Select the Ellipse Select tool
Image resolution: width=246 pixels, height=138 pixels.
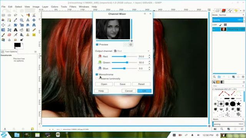(x=9, y=15)
